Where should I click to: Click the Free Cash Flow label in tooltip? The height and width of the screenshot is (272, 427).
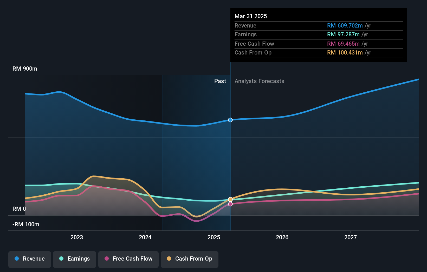tap(254, 44)
